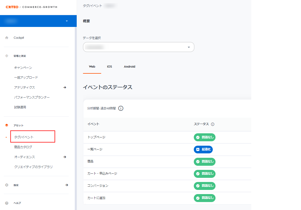301x210 pixels.
Task: Click the Criteo Commerce Growth logo
Action: 31,7
